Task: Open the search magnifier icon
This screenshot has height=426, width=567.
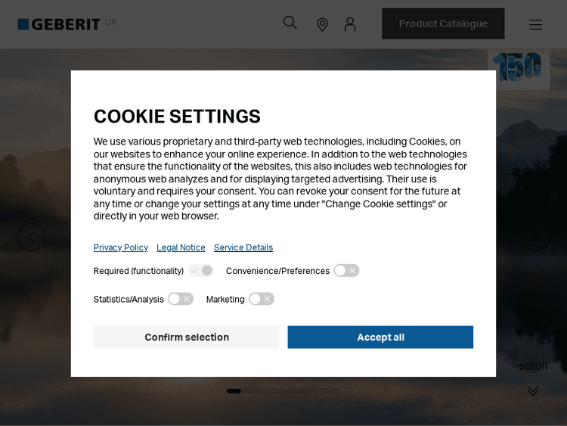Action: (x=290, y=23)
